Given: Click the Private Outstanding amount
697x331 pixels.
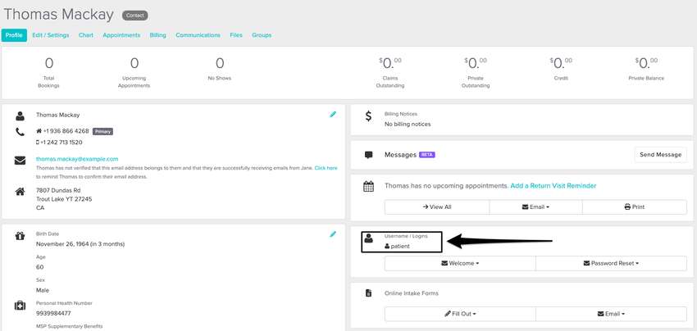Looking at the screenshot, I should [x=476, y=64].
